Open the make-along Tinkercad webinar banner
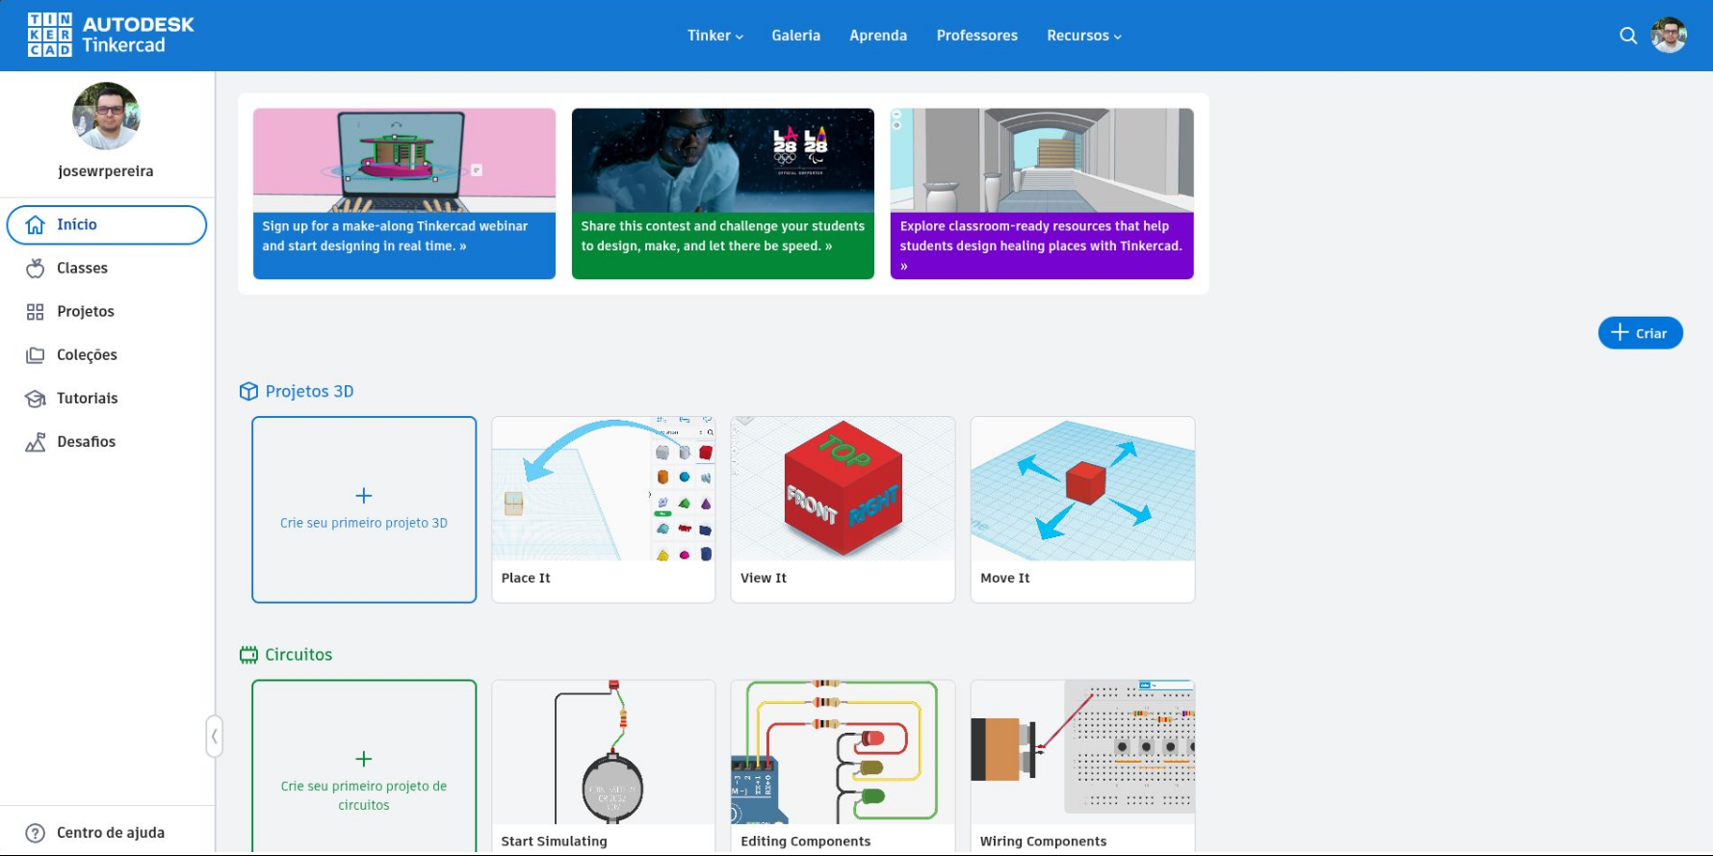Image resolution: width=1713 pixels, height=856 pixels. tap(404, 194)
